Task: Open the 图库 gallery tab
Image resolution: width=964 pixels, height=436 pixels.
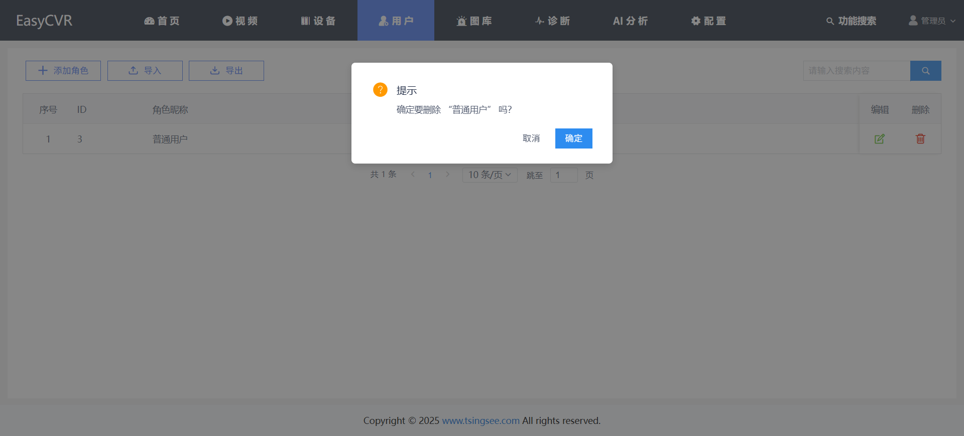Action: [474, 21]
